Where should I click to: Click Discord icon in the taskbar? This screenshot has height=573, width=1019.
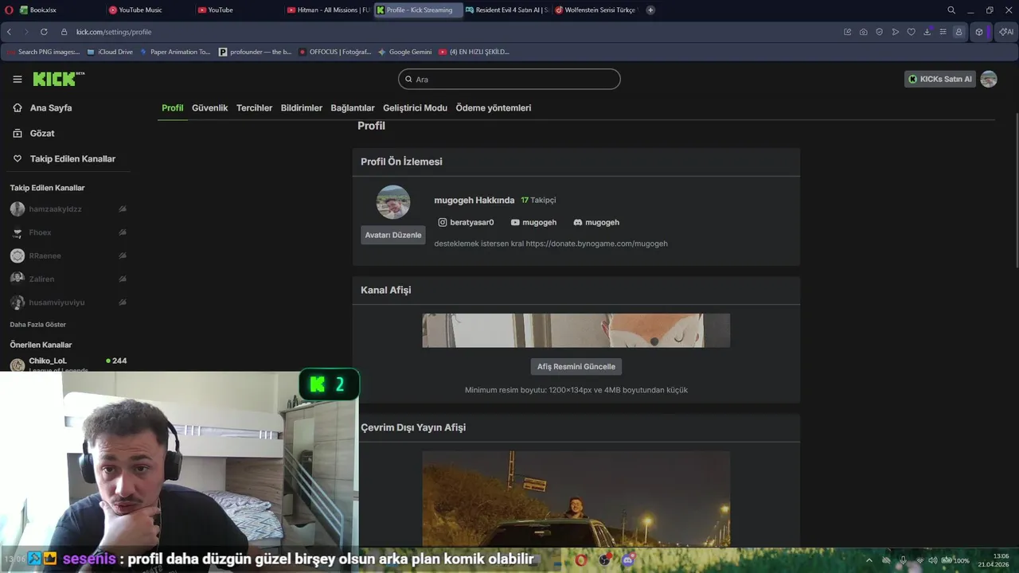pyautogui.click(x=628, y=560)
